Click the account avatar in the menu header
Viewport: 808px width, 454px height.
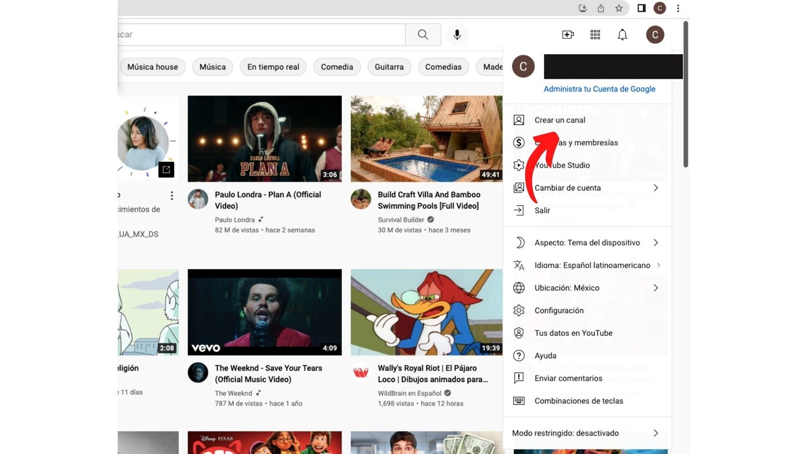coord(523,67)
